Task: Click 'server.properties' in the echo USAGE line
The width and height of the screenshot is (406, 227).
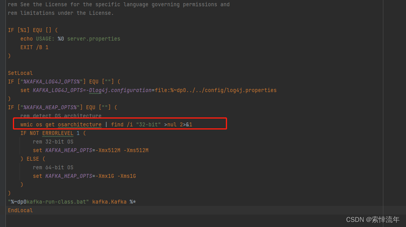Action: click(x=94, y=39)
